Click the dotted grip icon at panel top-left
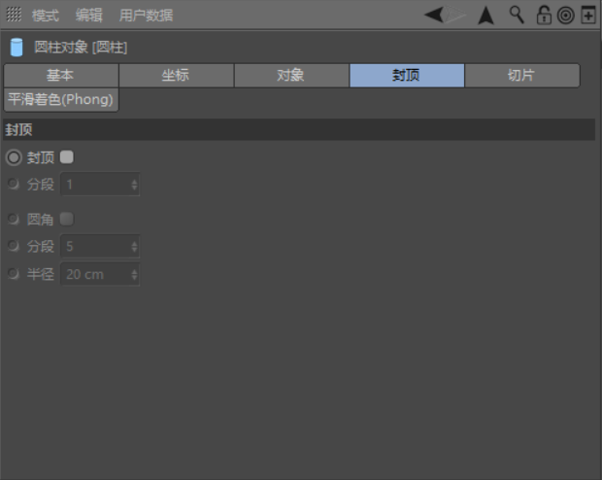The height and width of the screenshot is (480, 602). [x=14, y=15]
